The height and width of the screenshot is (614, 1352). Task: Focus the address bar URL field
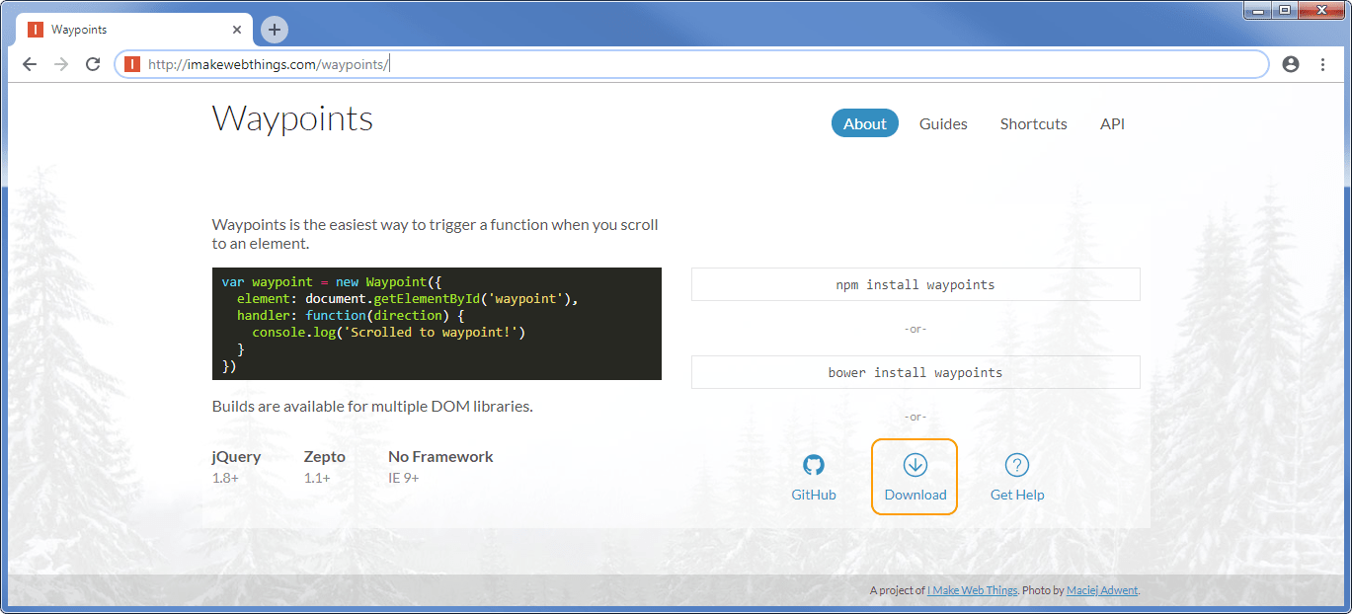[x=691, y=64]
